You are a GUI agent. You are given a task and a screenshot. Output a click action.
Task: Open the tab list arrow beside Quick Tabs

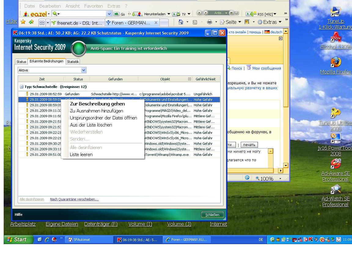tap(48, 23)
